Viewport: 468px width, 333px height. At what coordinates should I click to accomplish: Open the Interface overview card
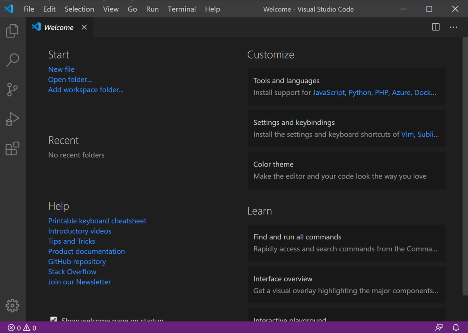click(x=346, y=285)
